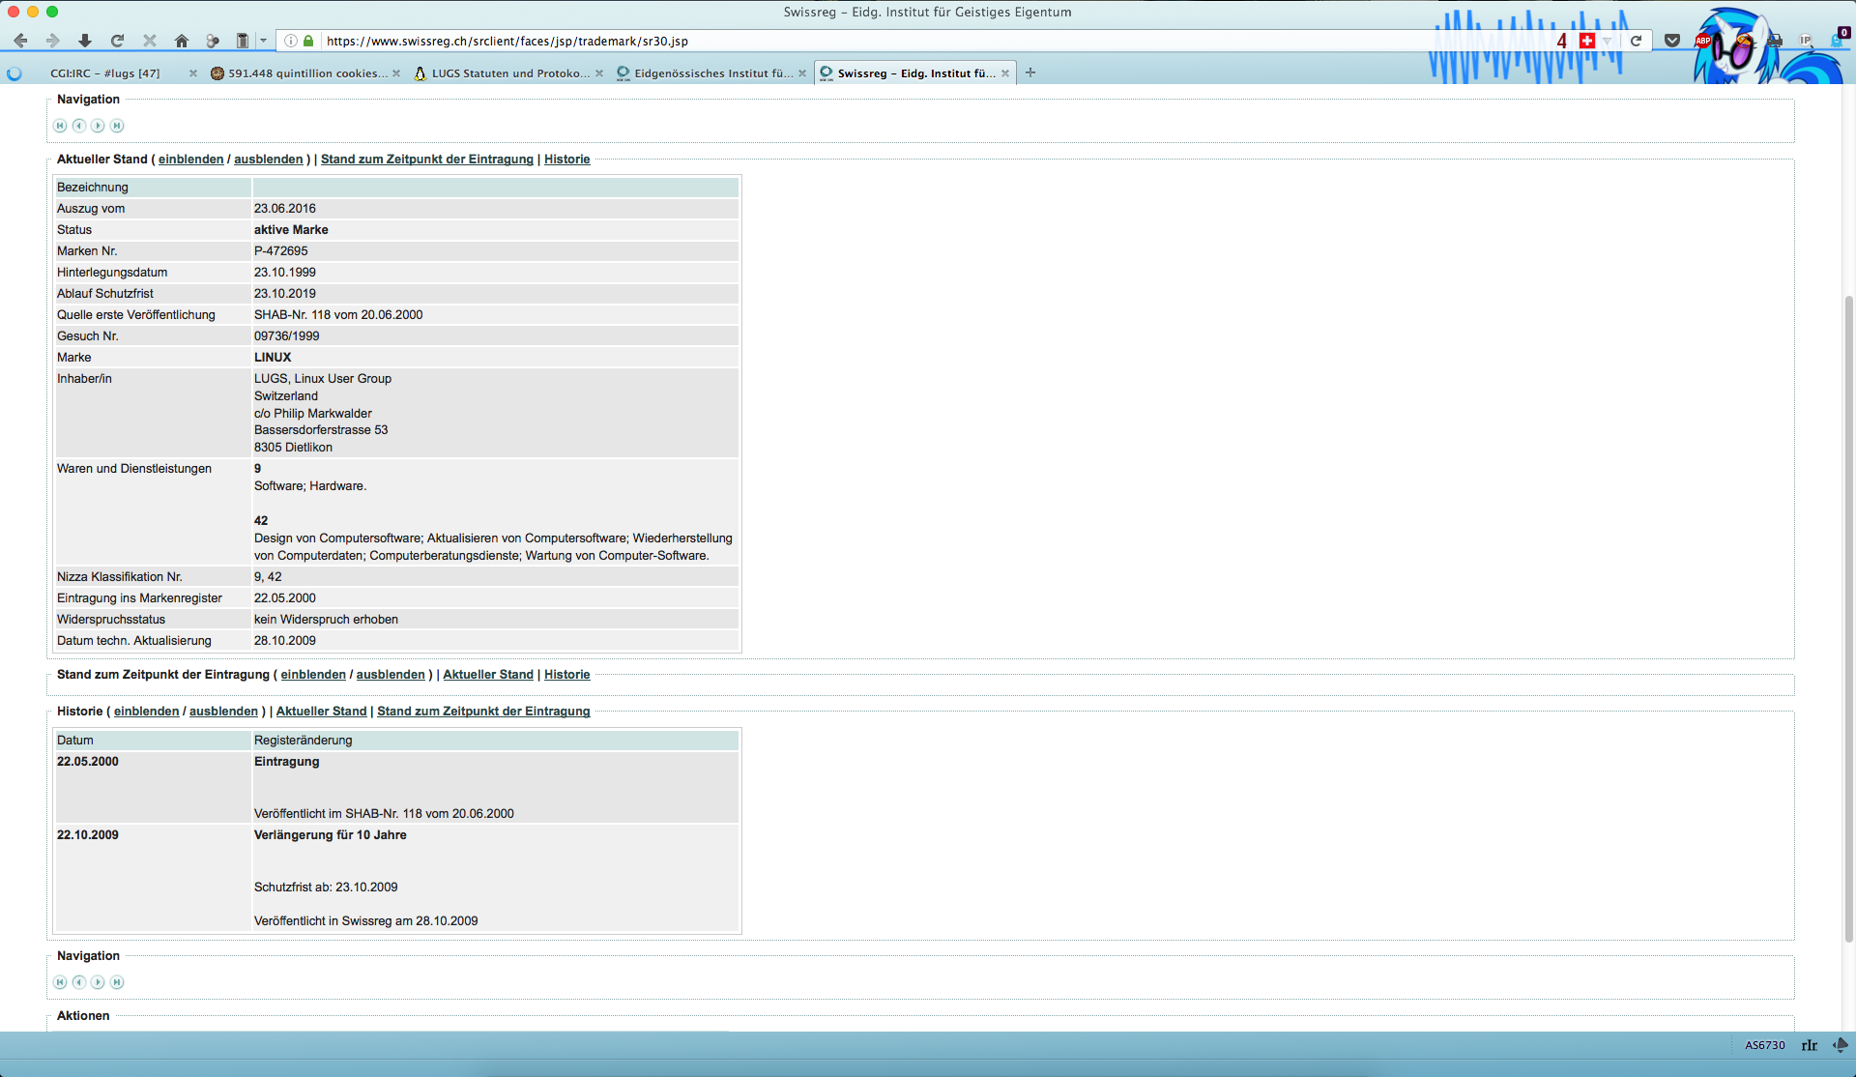The width and height of the screenshot is (1856, 1077).
Task: Close the LUGS Statuten tab
Action: click(599, 73)
